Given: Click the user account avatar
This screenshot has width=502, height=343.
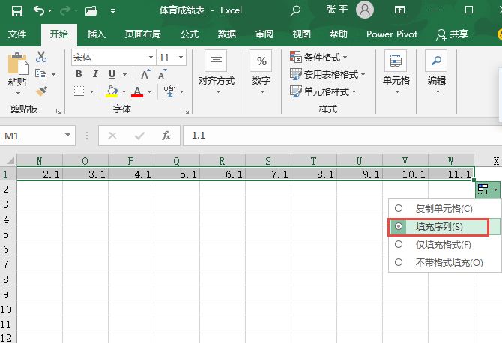Looking at the screenshot, I should click(365, 10).
